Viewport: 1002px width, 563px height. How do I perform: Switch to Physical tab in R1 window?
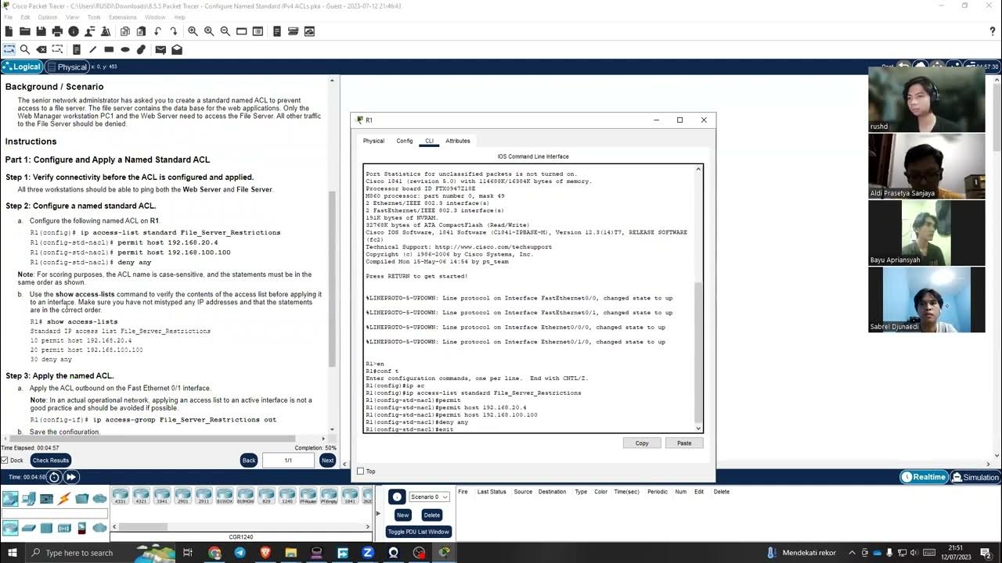[x=373, y=141]
